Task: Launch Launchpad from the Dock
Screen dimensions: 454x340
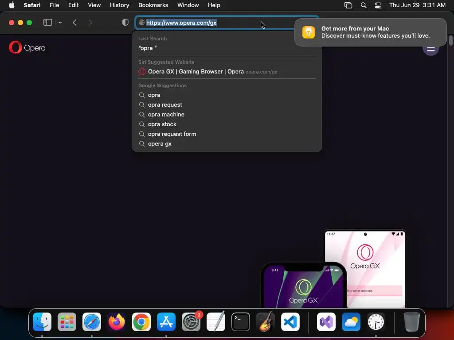Action: 67,322
